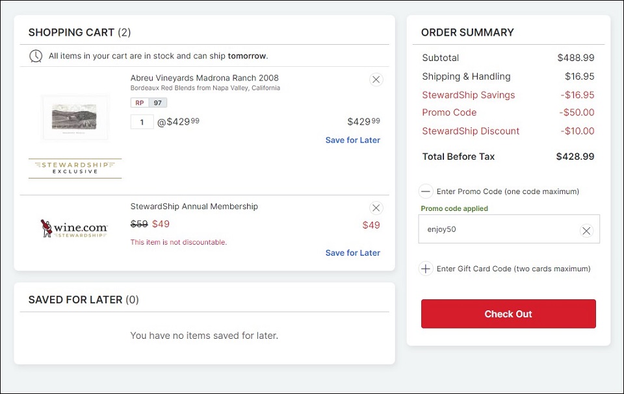Click the RP 97 rating badge

point(149,103)
